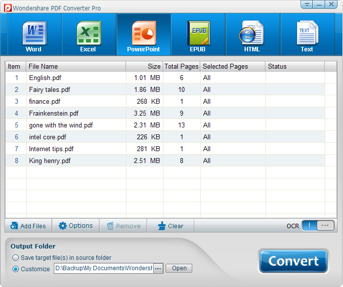Sort list by Size column header
This screenshot has width=343, height=287.
tap(144, 66)
